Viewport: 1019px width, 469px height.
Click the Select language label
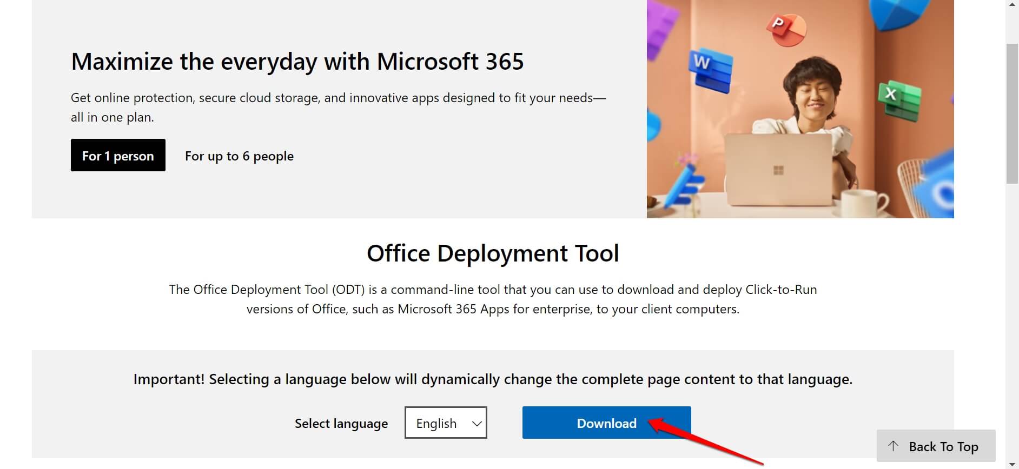(x=341, y=424)
